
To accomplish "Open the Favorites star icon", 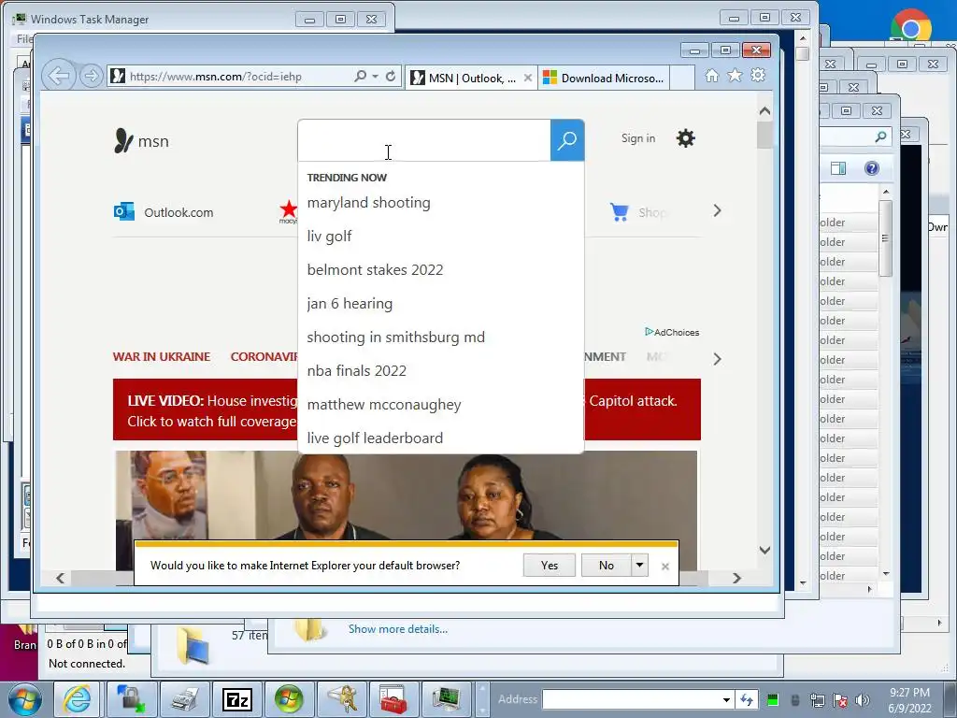I will [735, 76].
